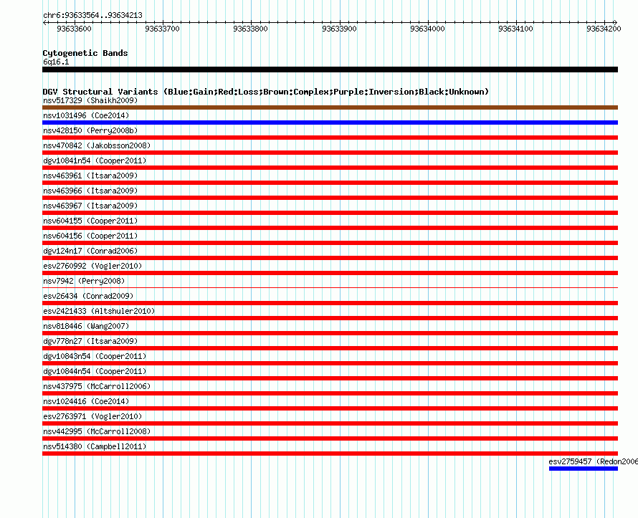This screenshot has height=518, width=638.
Task: Open variant nsv463967 (Itsara2009) label
Action: pos(90,206)
